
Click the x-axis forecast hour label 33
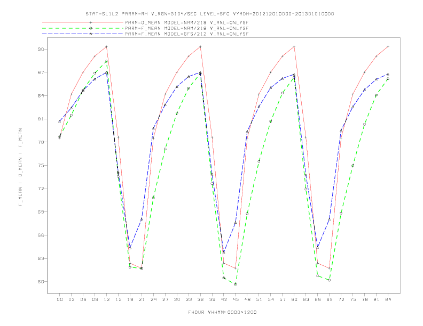tap(189, 299)
